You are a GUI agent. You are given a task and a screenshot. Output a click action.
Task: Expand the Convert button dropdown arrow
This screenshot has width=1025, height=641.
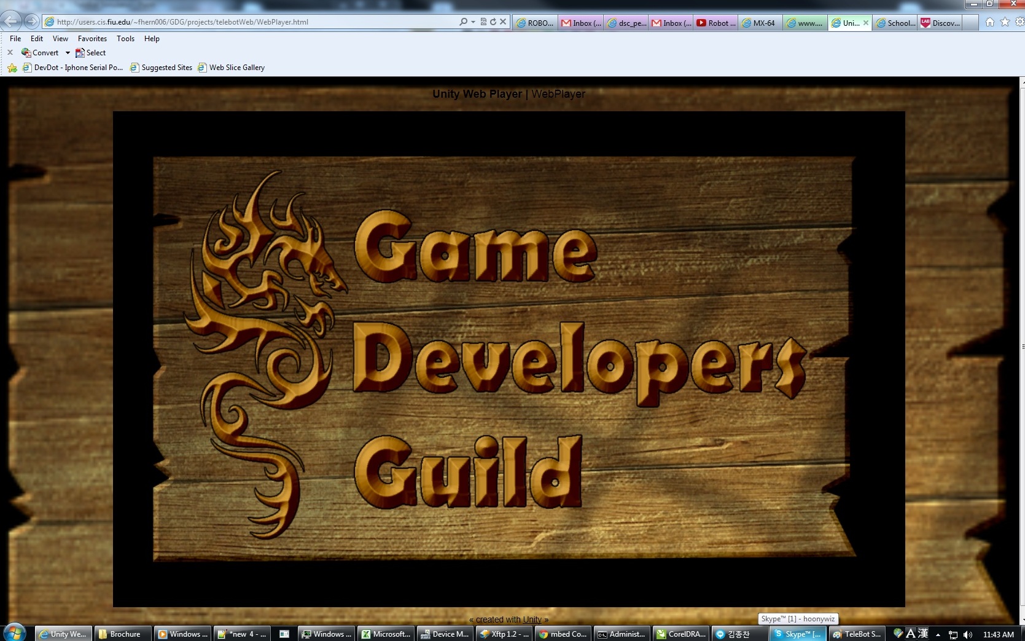[68, 53]
